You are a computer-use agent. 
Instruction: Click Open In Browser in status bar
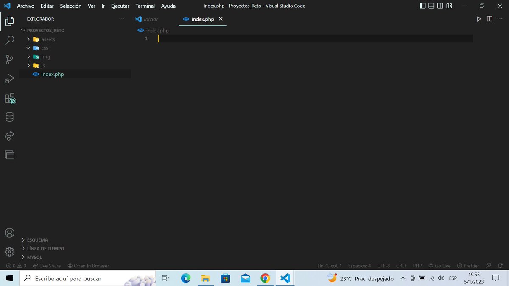[88, 266]
